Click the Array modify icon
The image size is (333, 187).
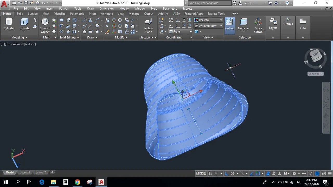pyautogui.click(x=133, y=32)
